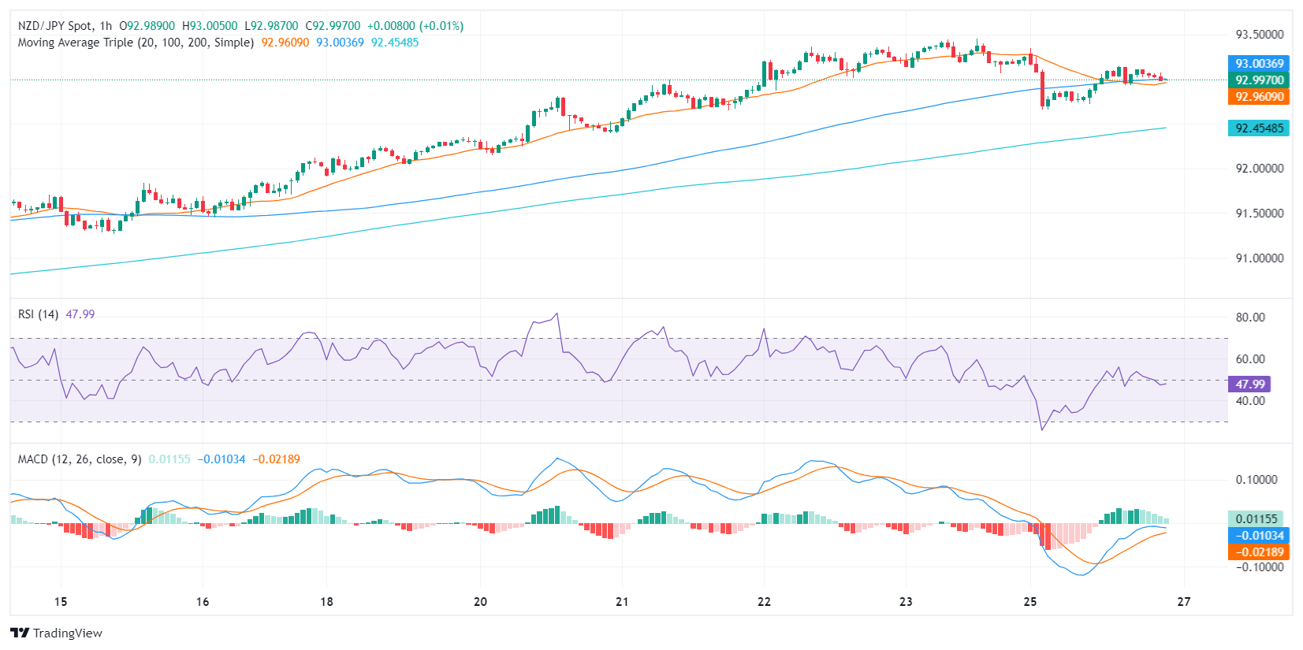Click date label 18 on time axis

[x=326, y=601]
